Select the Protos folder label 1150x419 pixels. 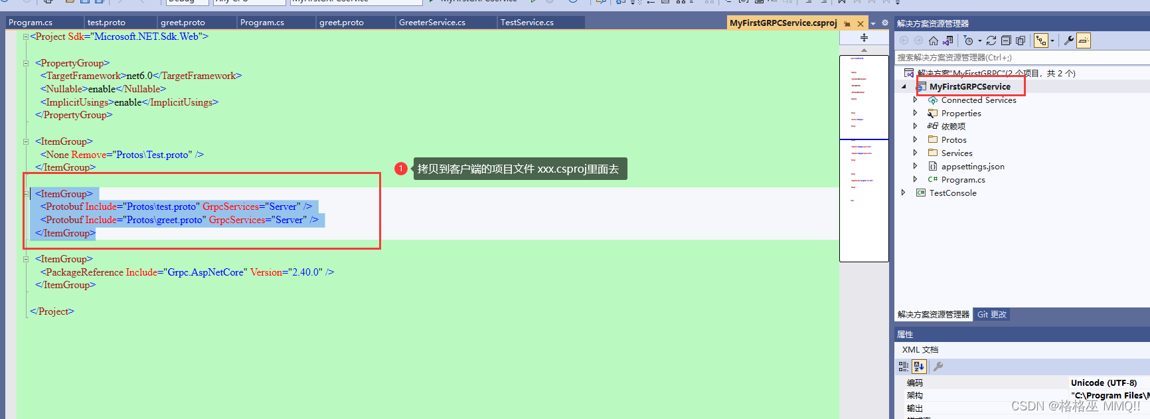(953, 140)
